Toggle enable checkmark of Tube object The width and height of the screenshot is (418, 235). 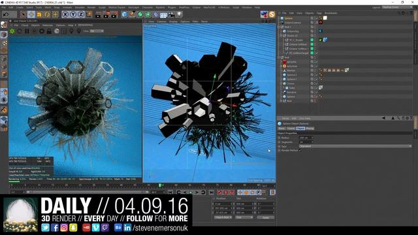(316, 88)
